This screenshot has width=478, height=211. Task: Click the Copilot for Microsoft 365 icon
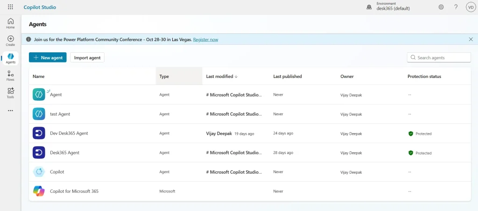pos(39,191)
